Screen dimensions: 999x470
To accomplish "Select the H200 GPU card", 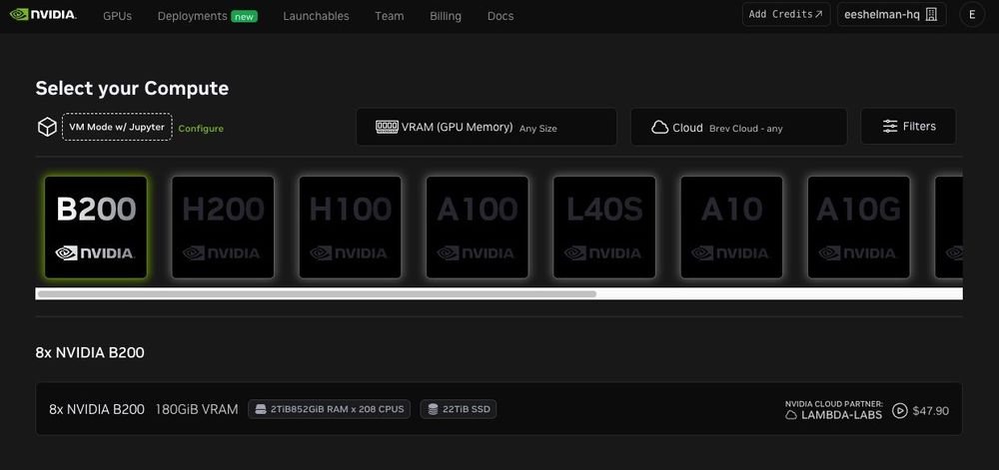I will (x=223, y=228).
